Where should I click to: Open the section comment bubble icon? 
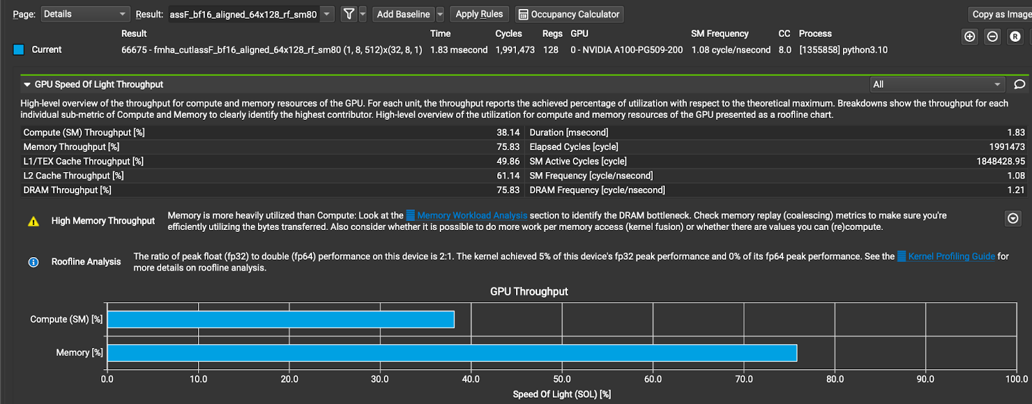[x=1020, y=84]
